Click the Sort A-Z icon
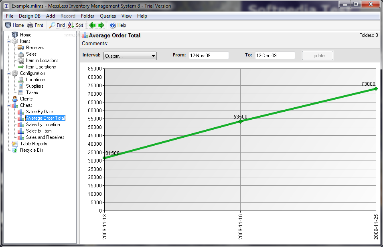The width and height of the screenshot is (383, 247). [x=71, y=25]
